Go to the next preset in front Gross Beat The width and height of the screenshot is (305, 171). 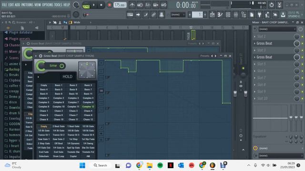(215, 56)
